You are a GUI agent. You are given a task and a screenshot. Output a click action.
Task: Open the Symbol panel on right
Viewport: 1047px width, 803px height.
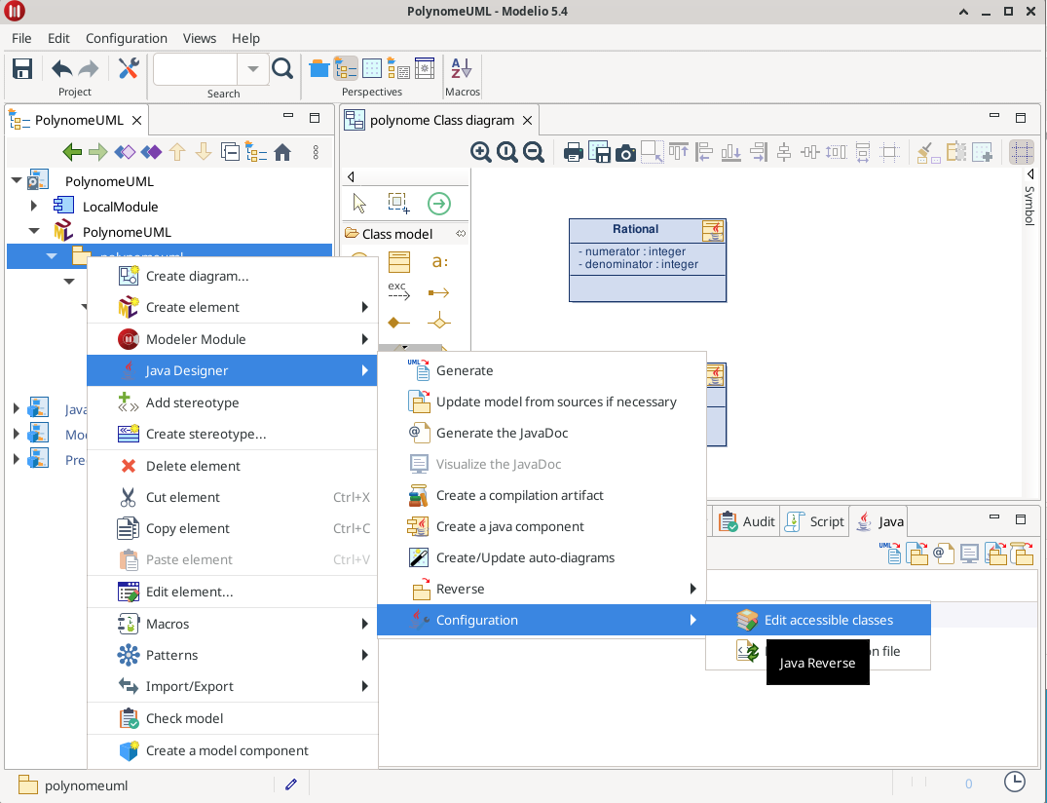[x=1029, y=205]
